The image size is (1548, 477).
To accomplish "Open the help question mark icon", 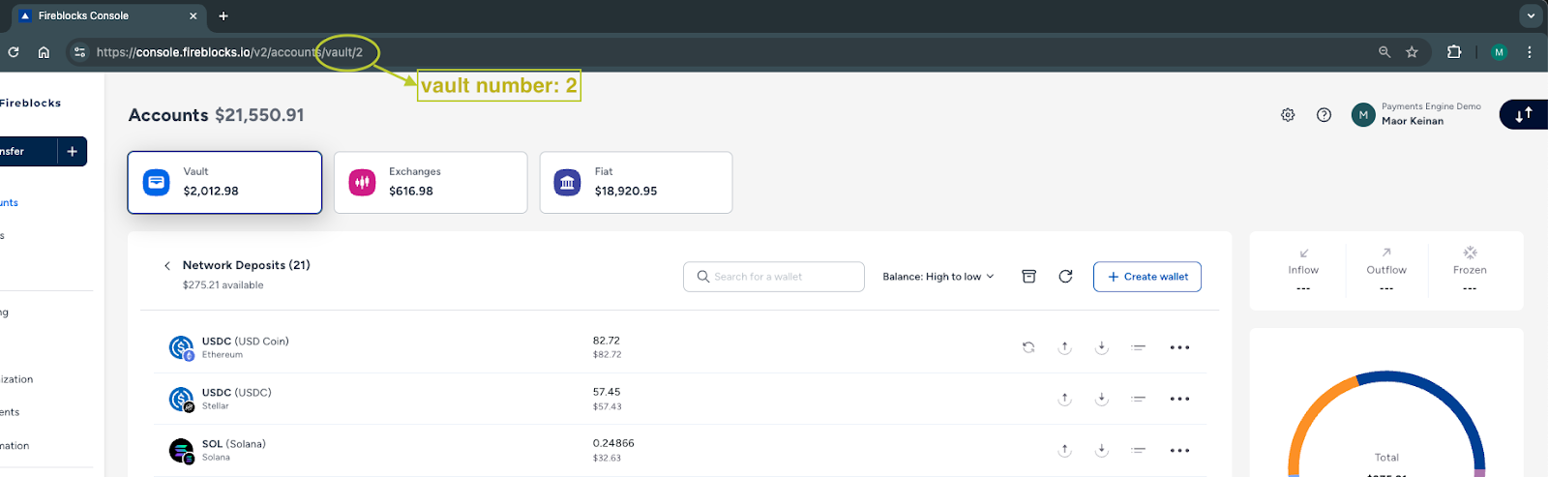I will point(1324,114).
